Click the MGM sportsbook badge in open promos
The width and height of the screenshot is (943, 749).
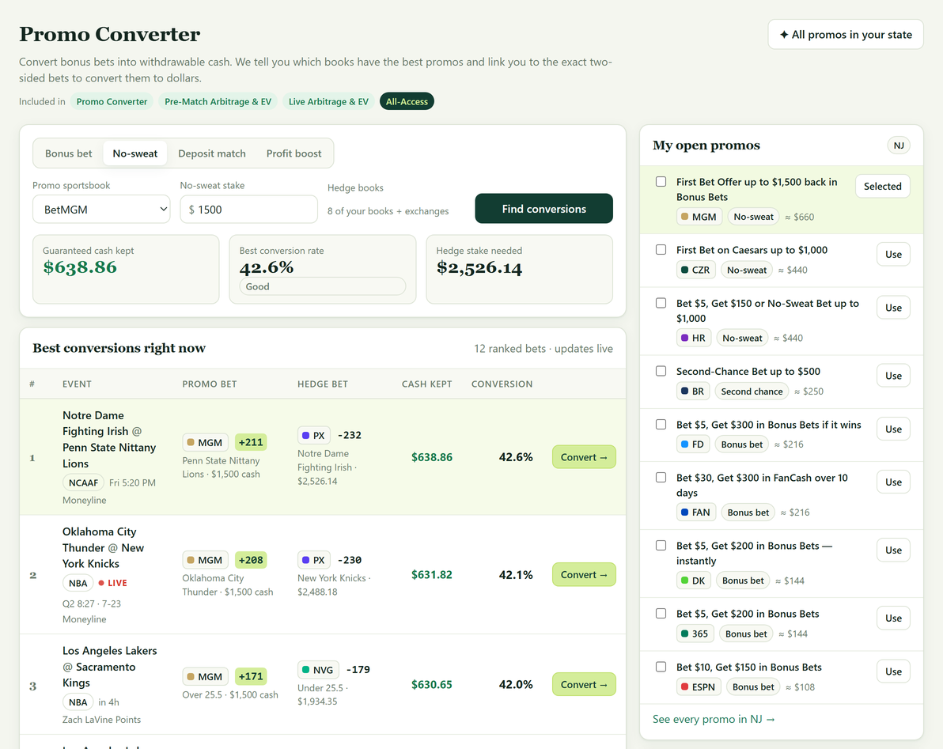699,217
